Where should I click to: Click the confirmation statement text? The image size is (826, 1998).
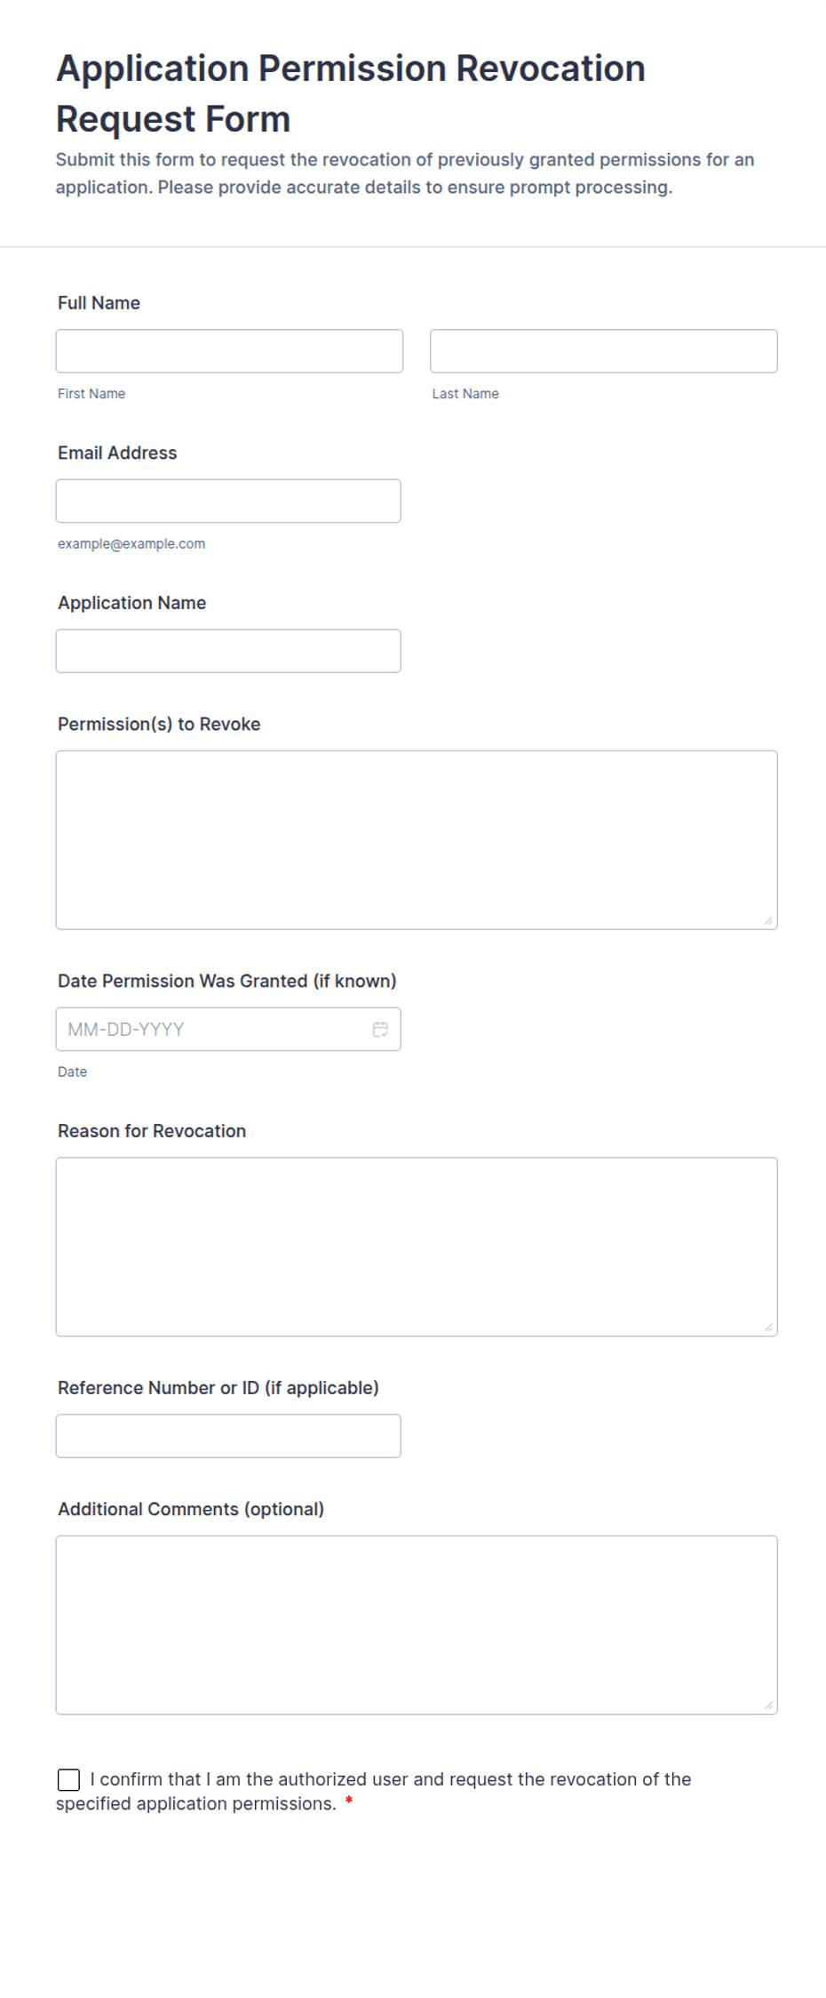[373, 1791]
